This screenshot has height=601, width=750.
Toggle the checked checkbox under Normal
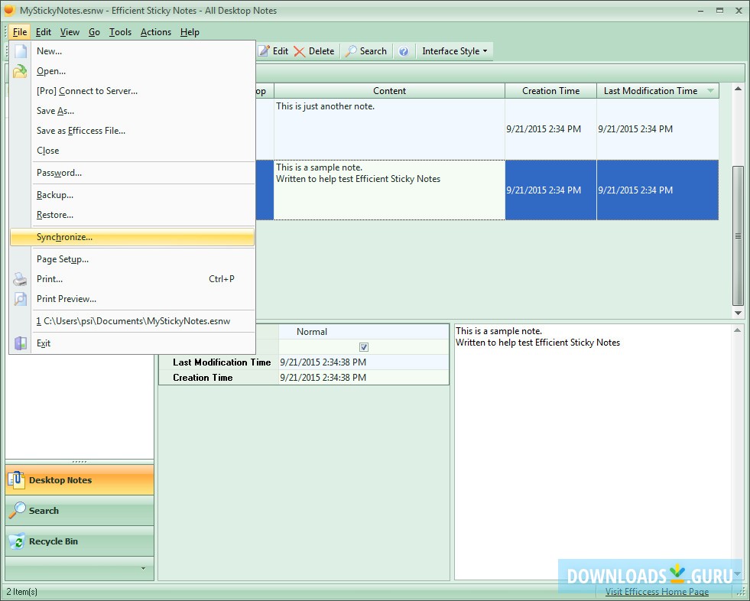363,347
